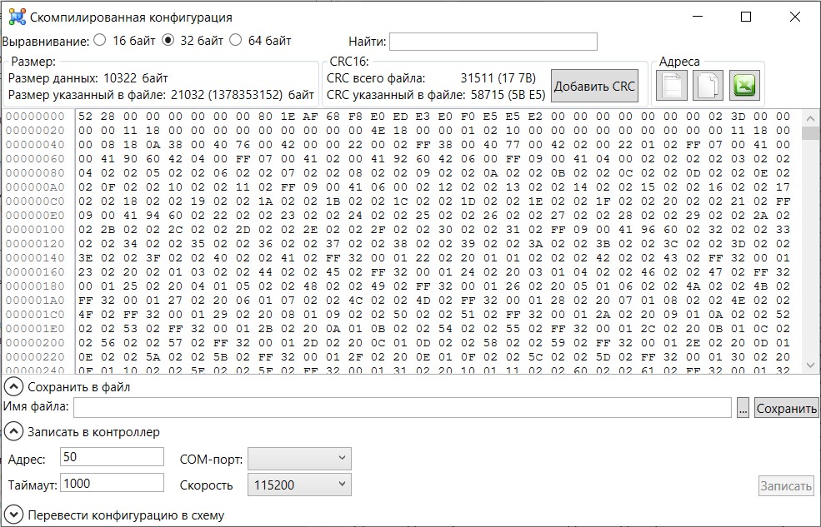
Task: Click the single-page document icon in Адреса
Action: pos(672,86)
